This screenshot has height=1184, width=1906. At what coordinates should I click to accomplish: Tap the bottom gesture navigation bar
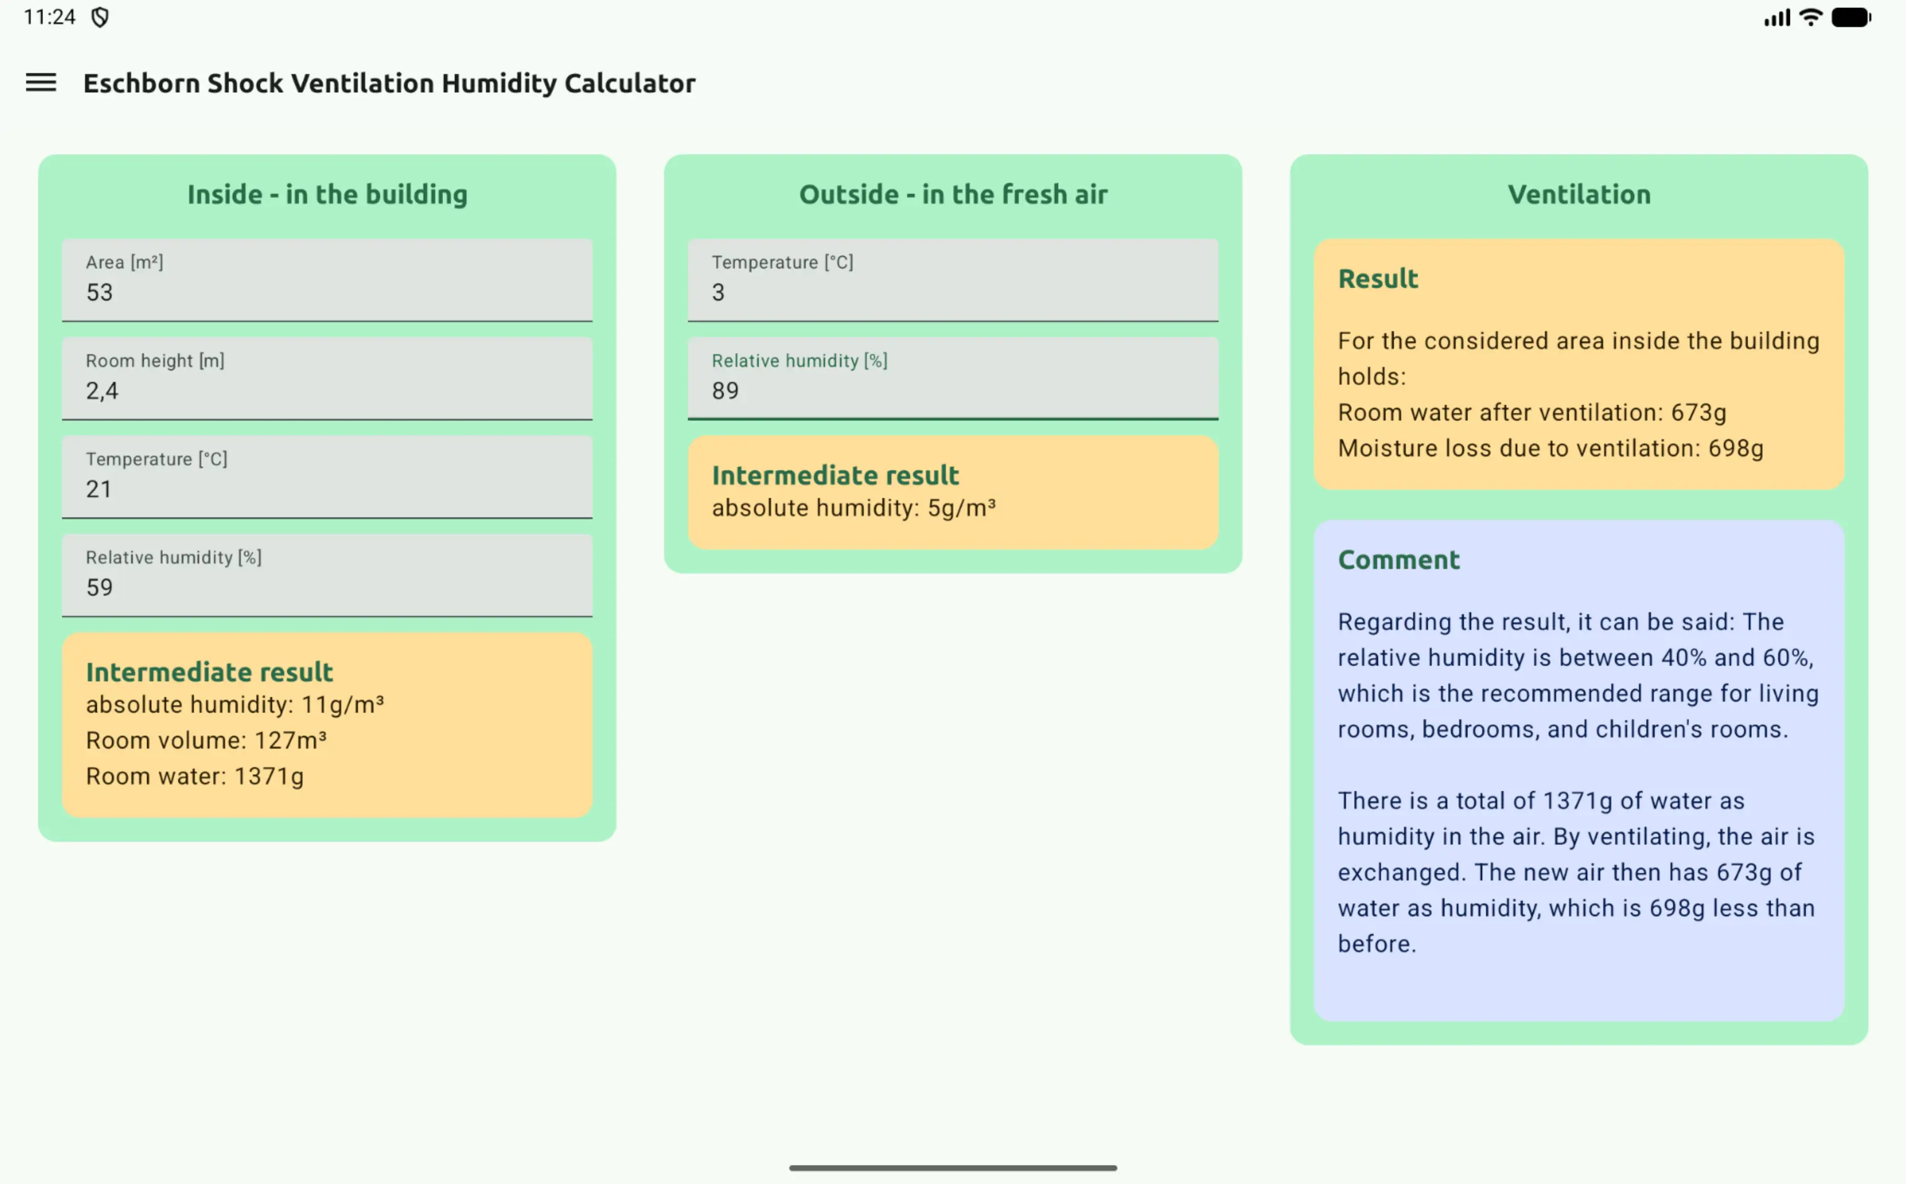(953, 1166)
